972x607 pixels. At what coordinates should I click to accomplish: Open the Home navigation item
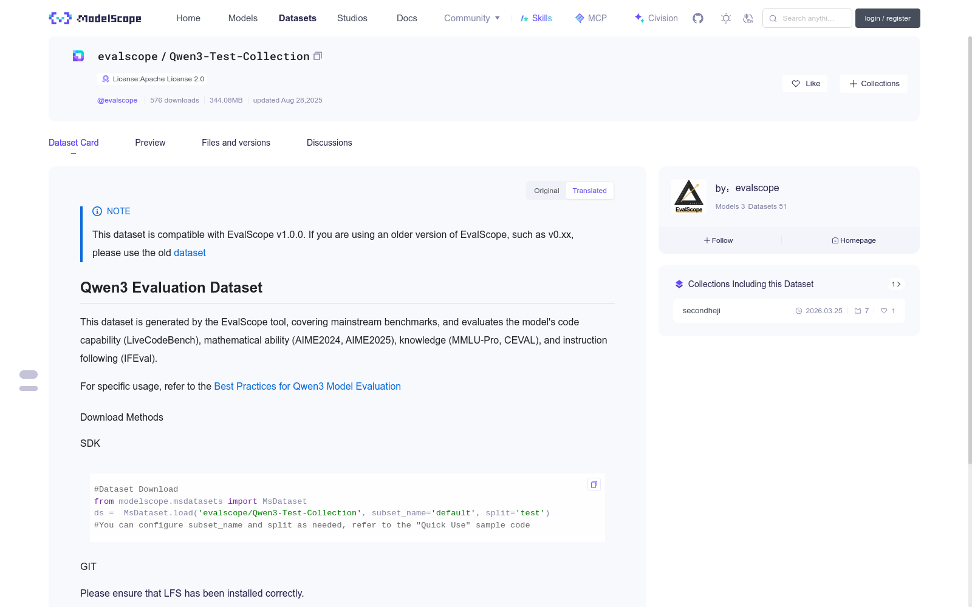pyautogui.click(x=188, y=18)
